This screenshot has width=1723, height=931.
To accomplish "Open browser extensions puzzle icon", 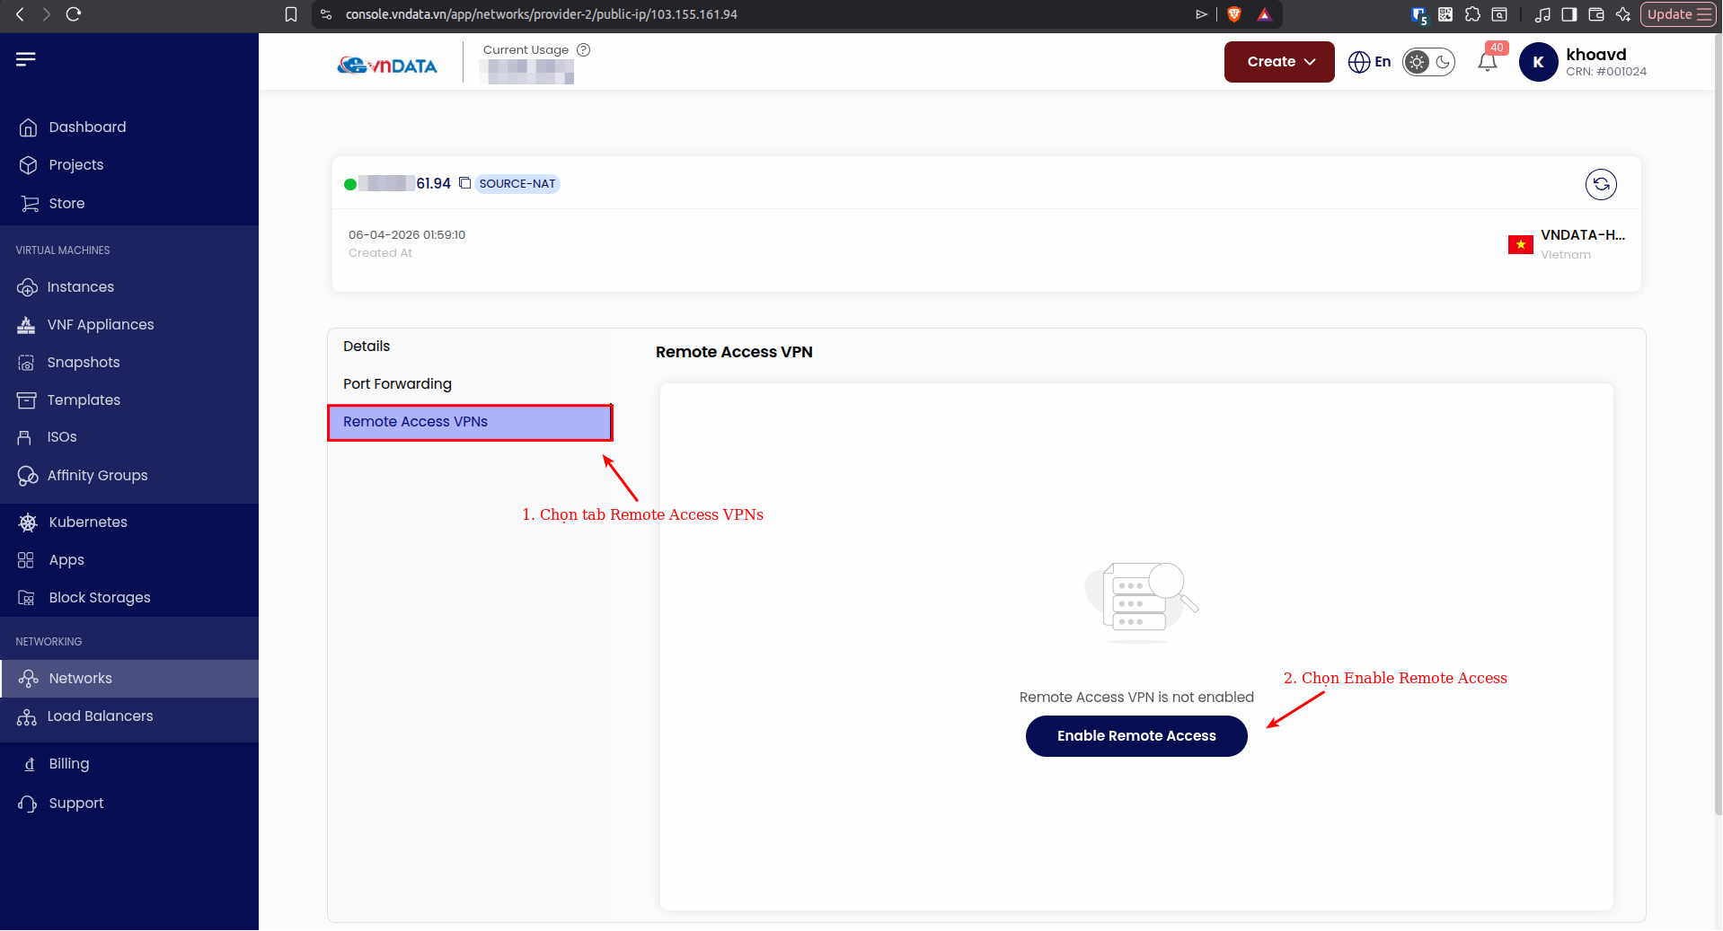I will coord(1472,14).
